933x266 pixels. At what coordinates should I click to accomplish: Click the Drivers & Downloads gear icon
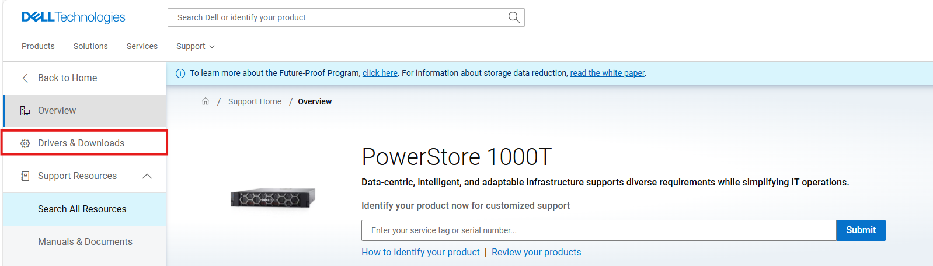25,143
